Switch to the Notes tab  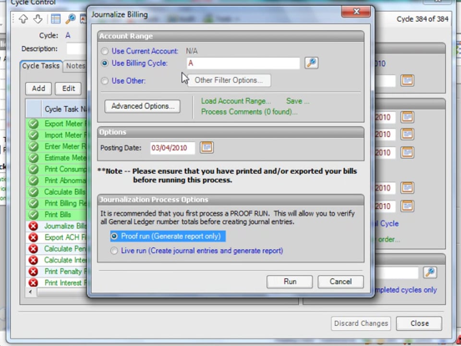click(x=75, y=66)
